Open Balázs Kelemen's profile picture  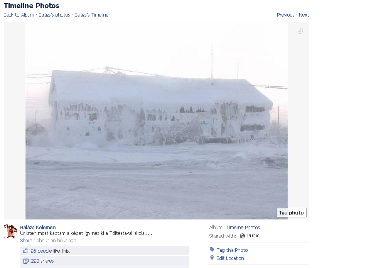click(x=10, y=231)
